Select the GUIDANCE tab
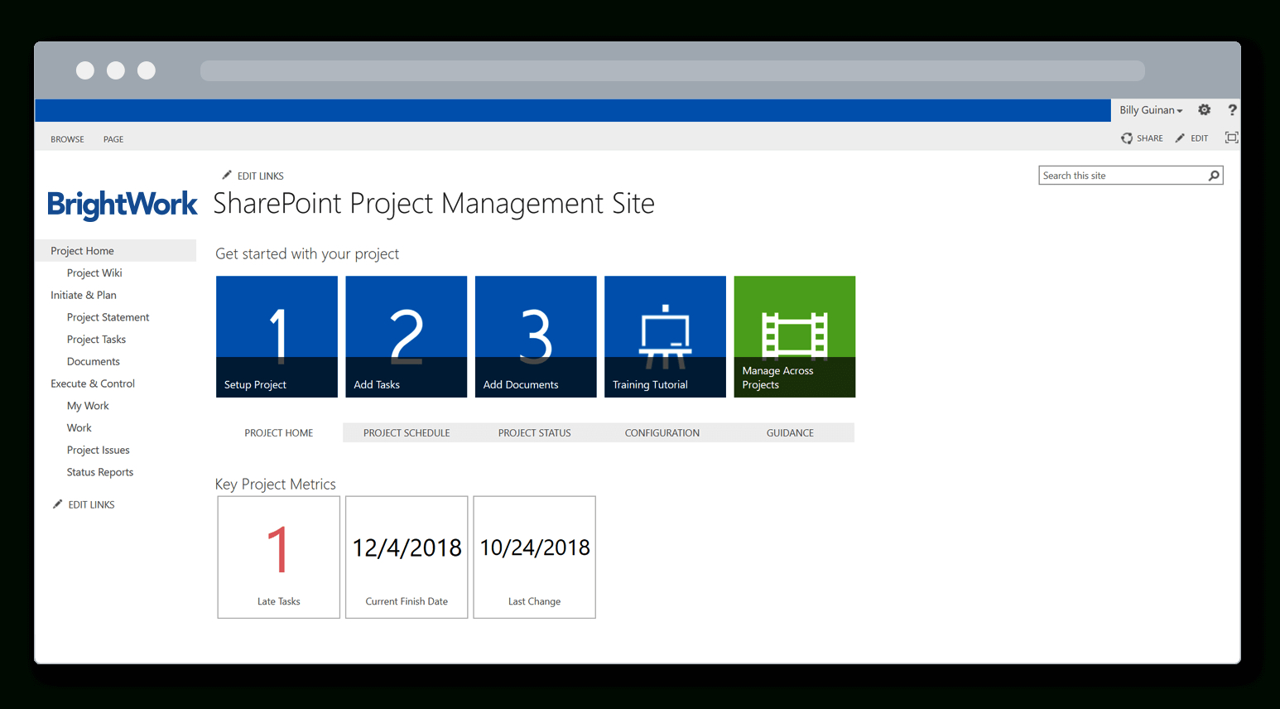This screenshot has width=1280, height=709. (790, 432)
